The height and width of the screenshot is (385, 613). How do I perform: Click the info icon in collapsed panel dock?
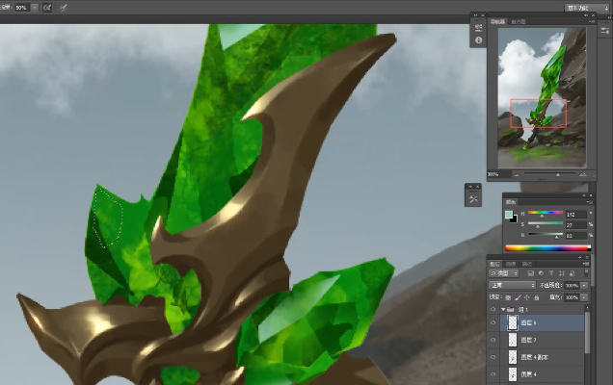[479, 40]
